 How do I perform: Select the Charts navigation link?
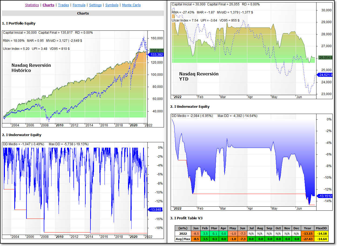48,5
